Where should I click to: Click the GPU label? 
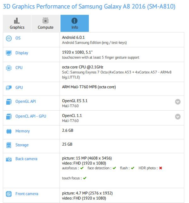click(x=19, y=88)
